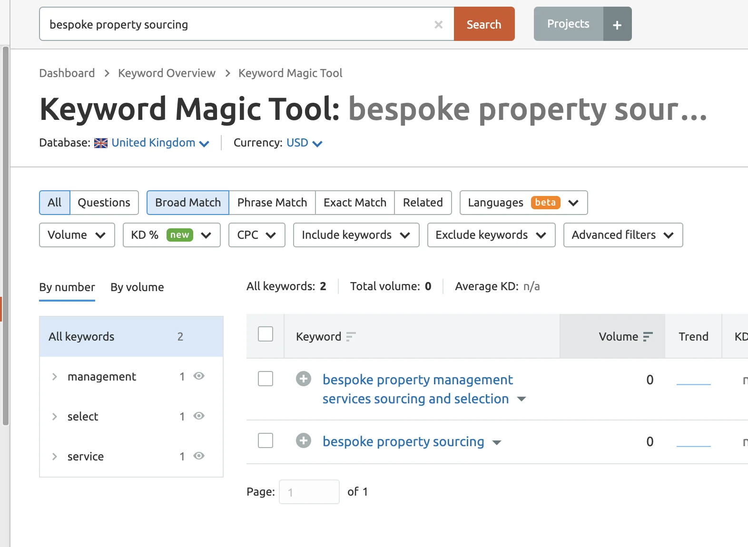Click the management group label
Viewport: 748px width, 547px height.
pyautogui.click(x=102, y=377)
